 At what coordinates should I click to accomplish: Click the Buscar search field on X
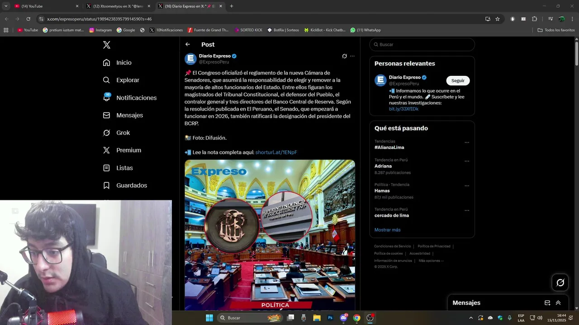tap(422, 45)
